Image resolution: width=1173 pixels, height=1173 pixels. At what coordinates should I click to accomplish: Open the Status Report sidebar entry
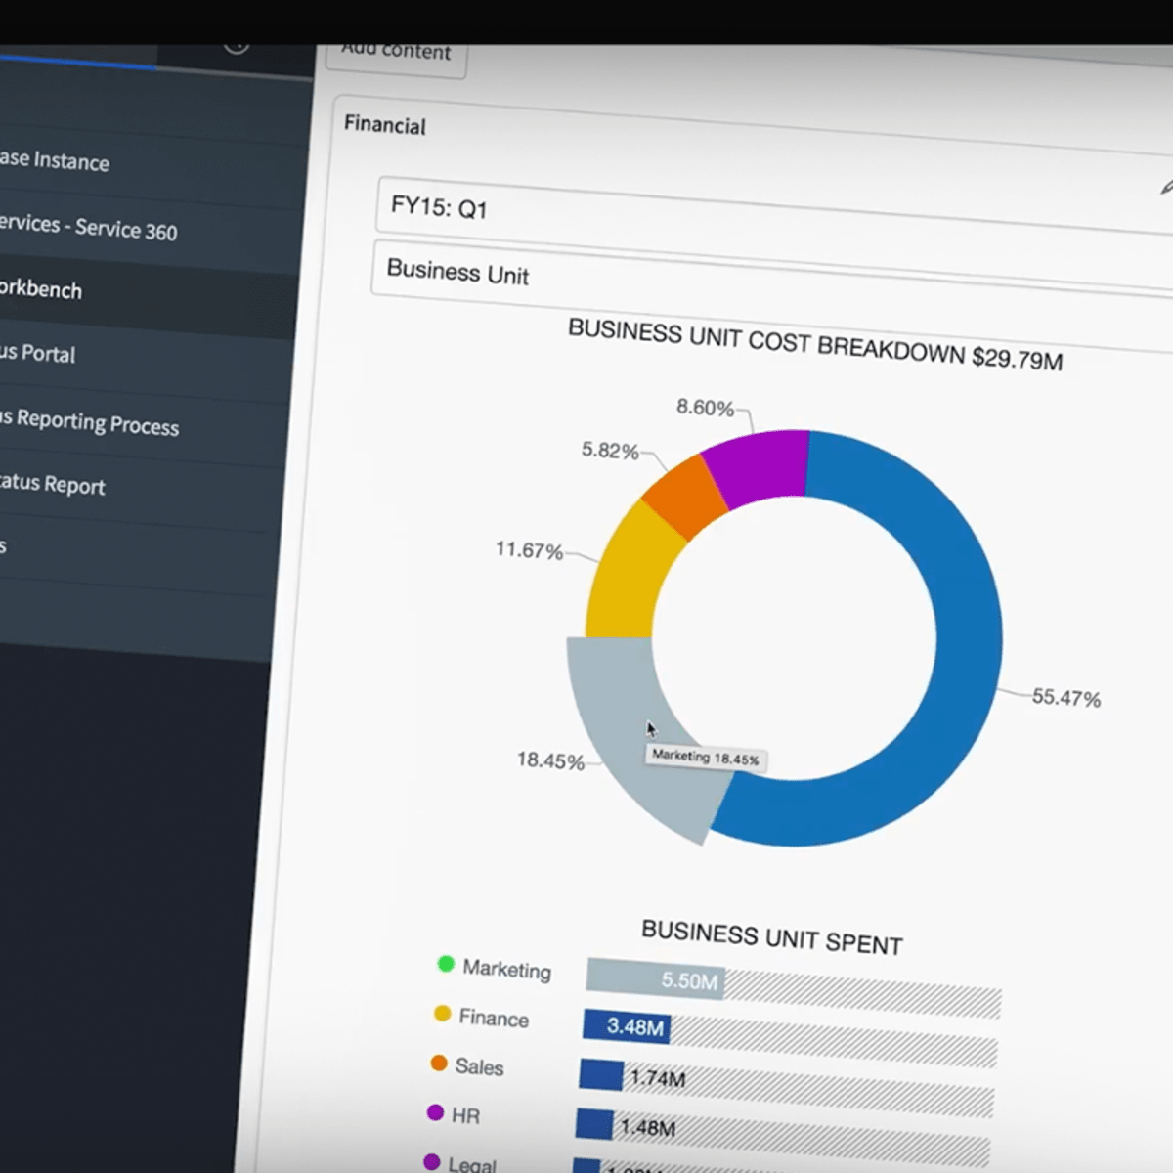[x=53, y=484]
